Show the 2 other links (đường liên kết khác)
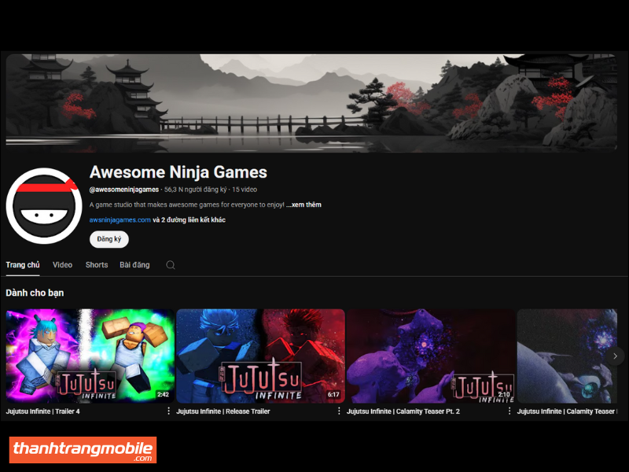The height and width of the screenshot is (472, 629). [189, 220]
